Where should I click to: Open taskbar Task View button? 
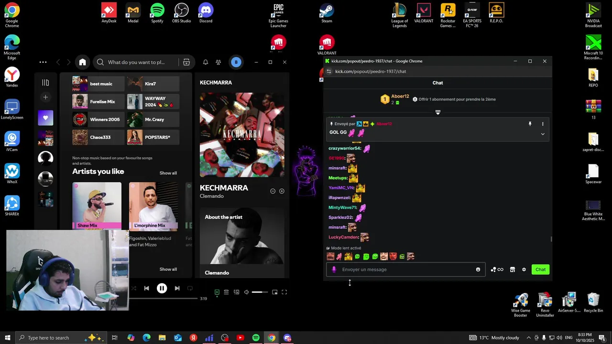click(115, 338)
